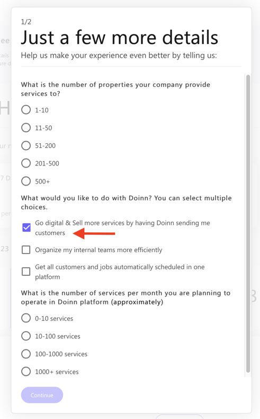
Task: Pick the 51-200 properties option
Action: (26, 145)
